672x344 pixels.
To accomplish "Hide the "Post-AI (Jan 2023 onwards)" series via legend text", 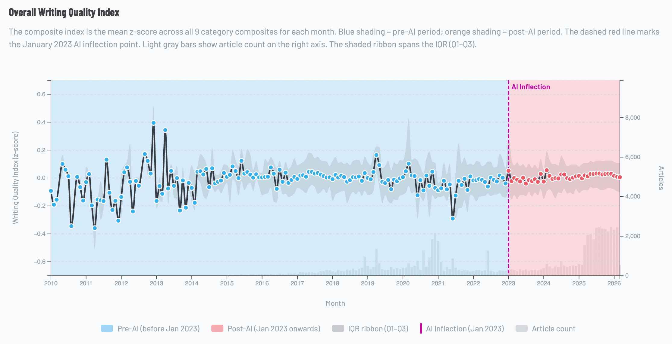I will tap(274, 329).
